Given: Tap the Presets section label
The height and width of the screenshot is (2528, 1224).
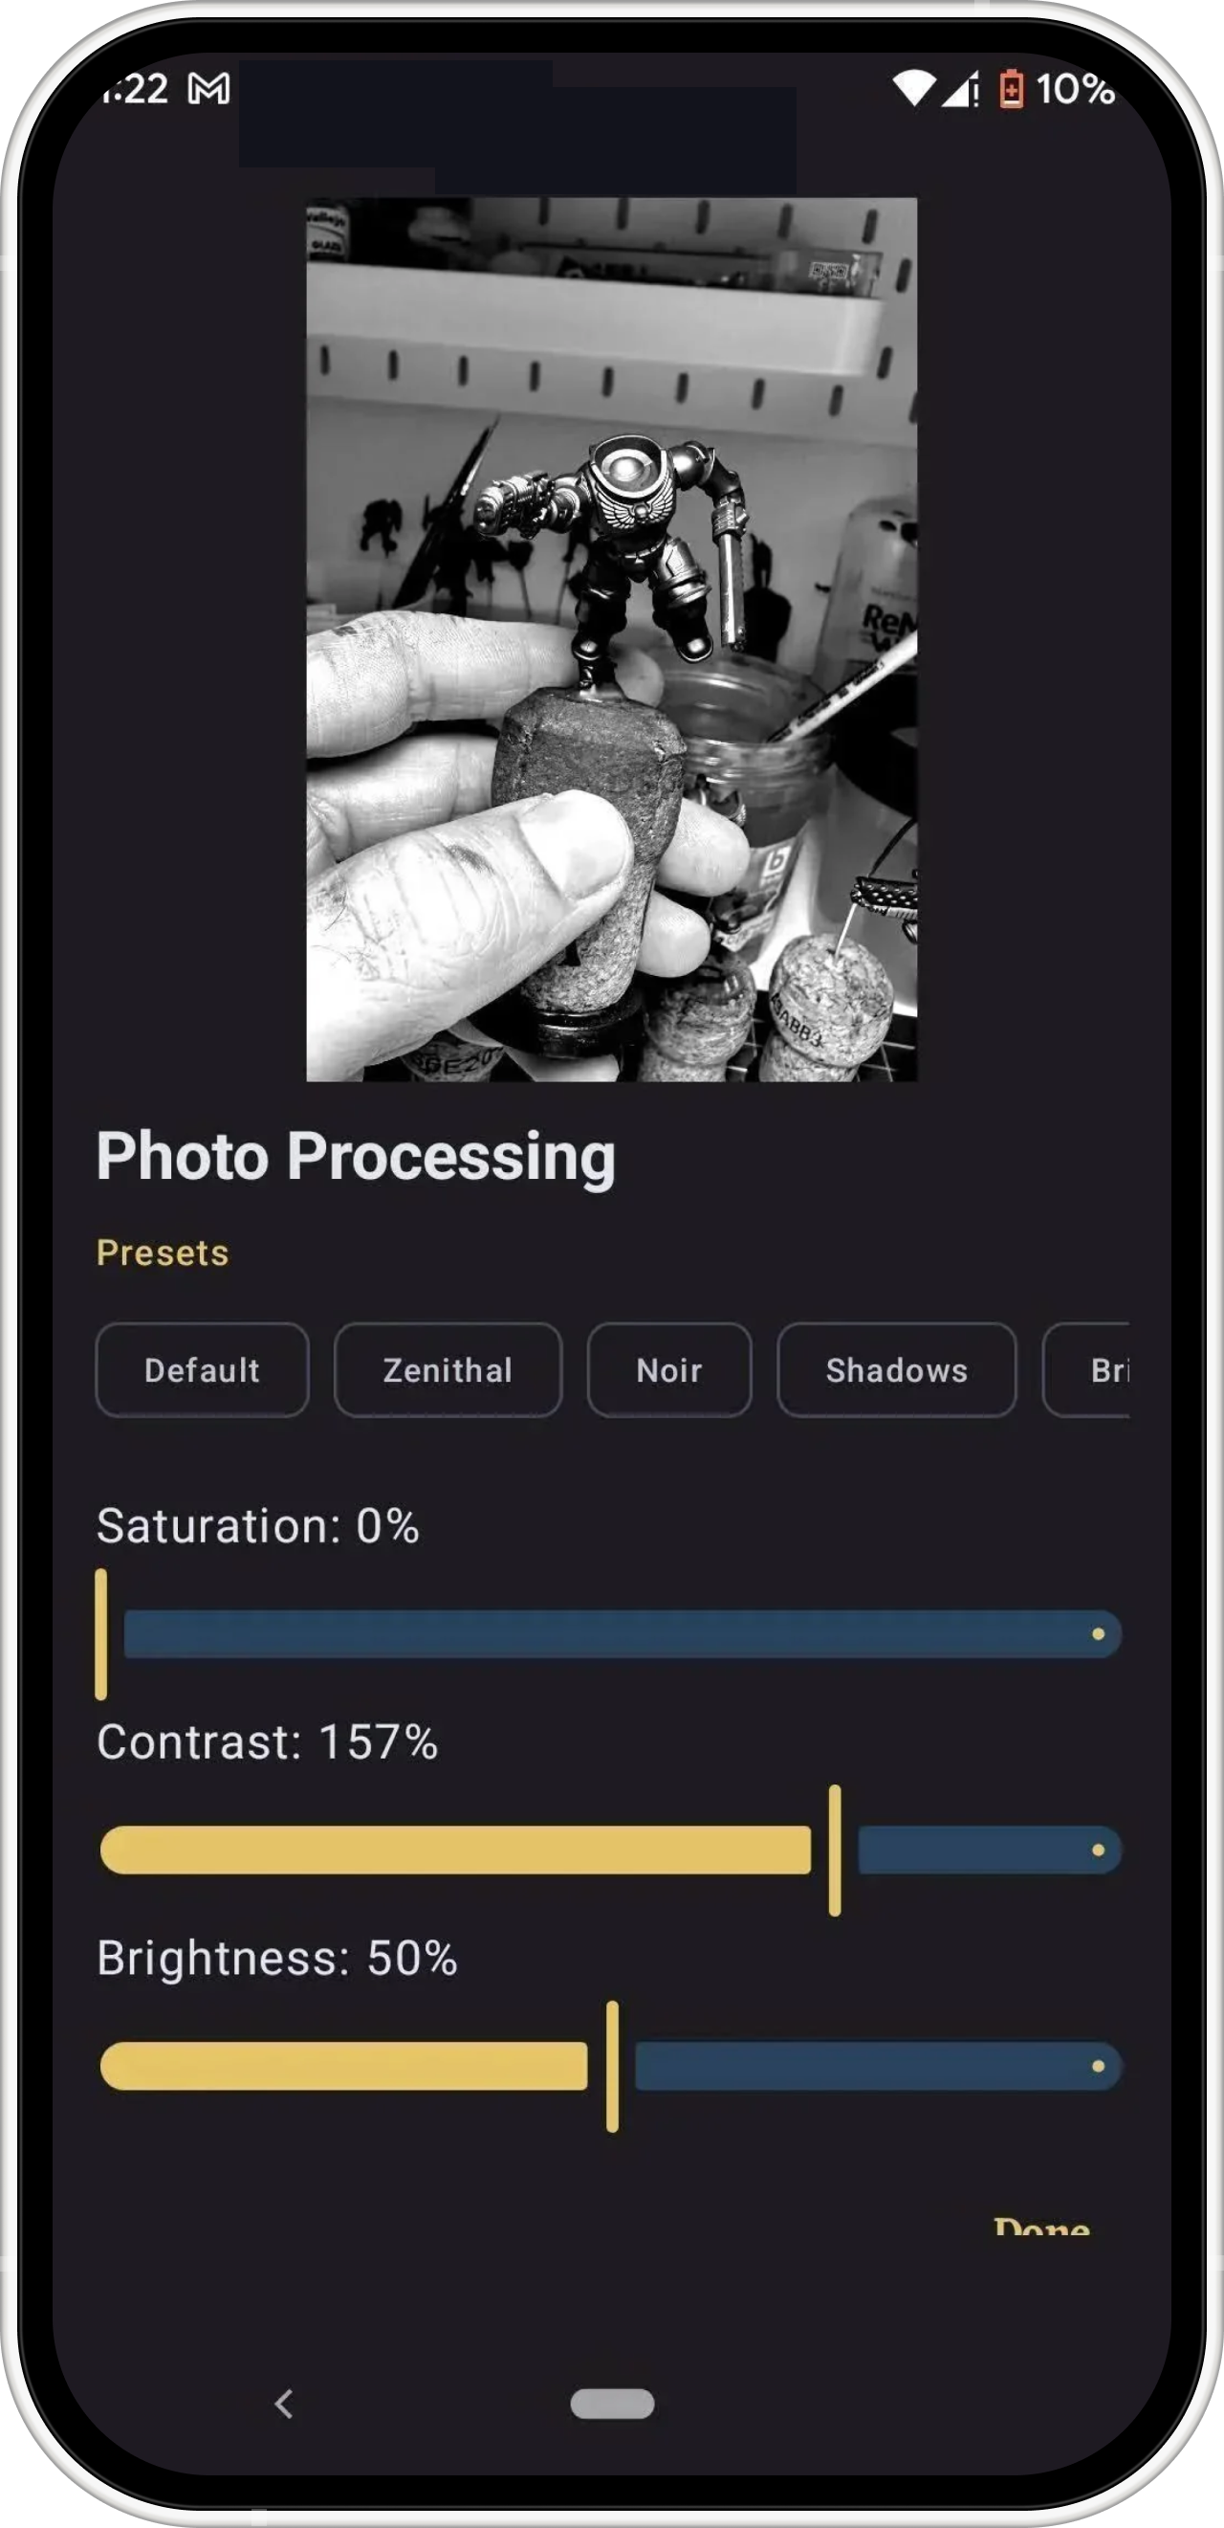Looking at the screenshot, I should click(x=162, y=1253).
